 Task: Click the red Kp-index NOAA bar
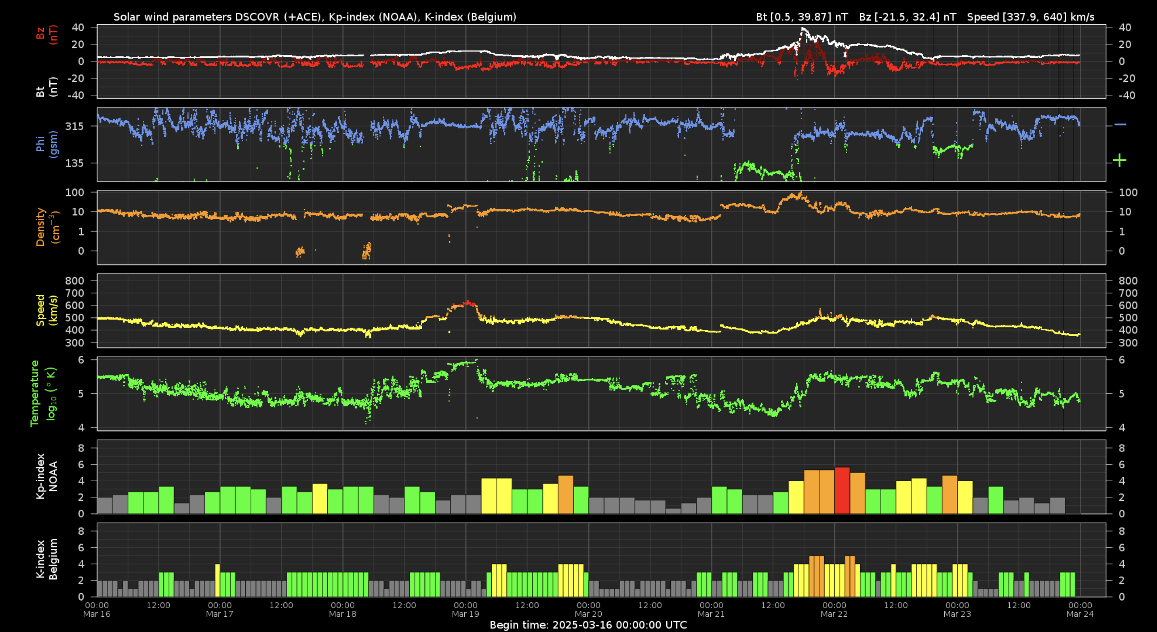pyautogui.click(x=842, y=490)
